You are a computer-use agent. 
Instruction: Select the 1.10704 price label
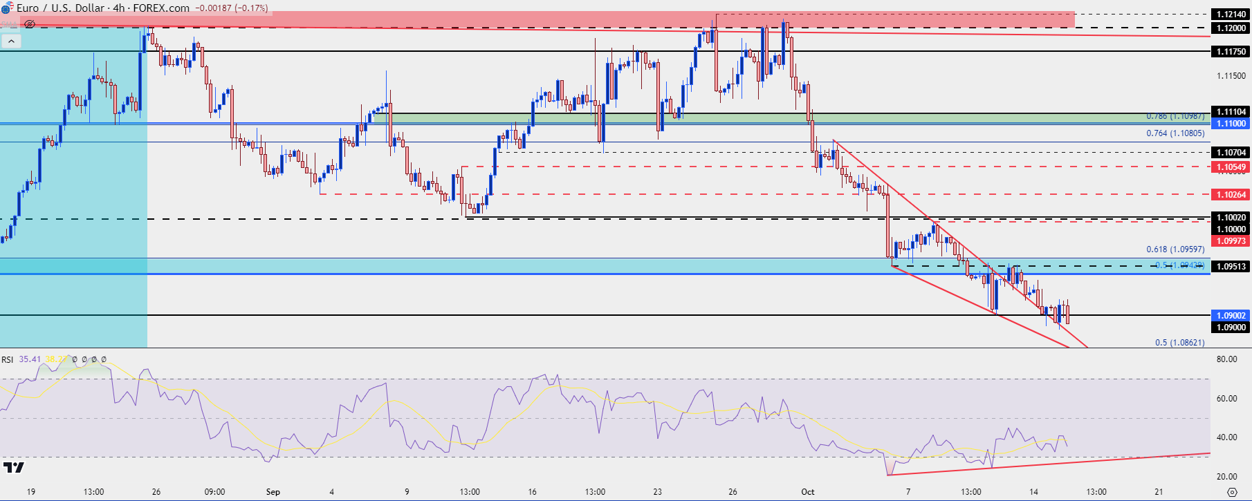coord(1231,152)
